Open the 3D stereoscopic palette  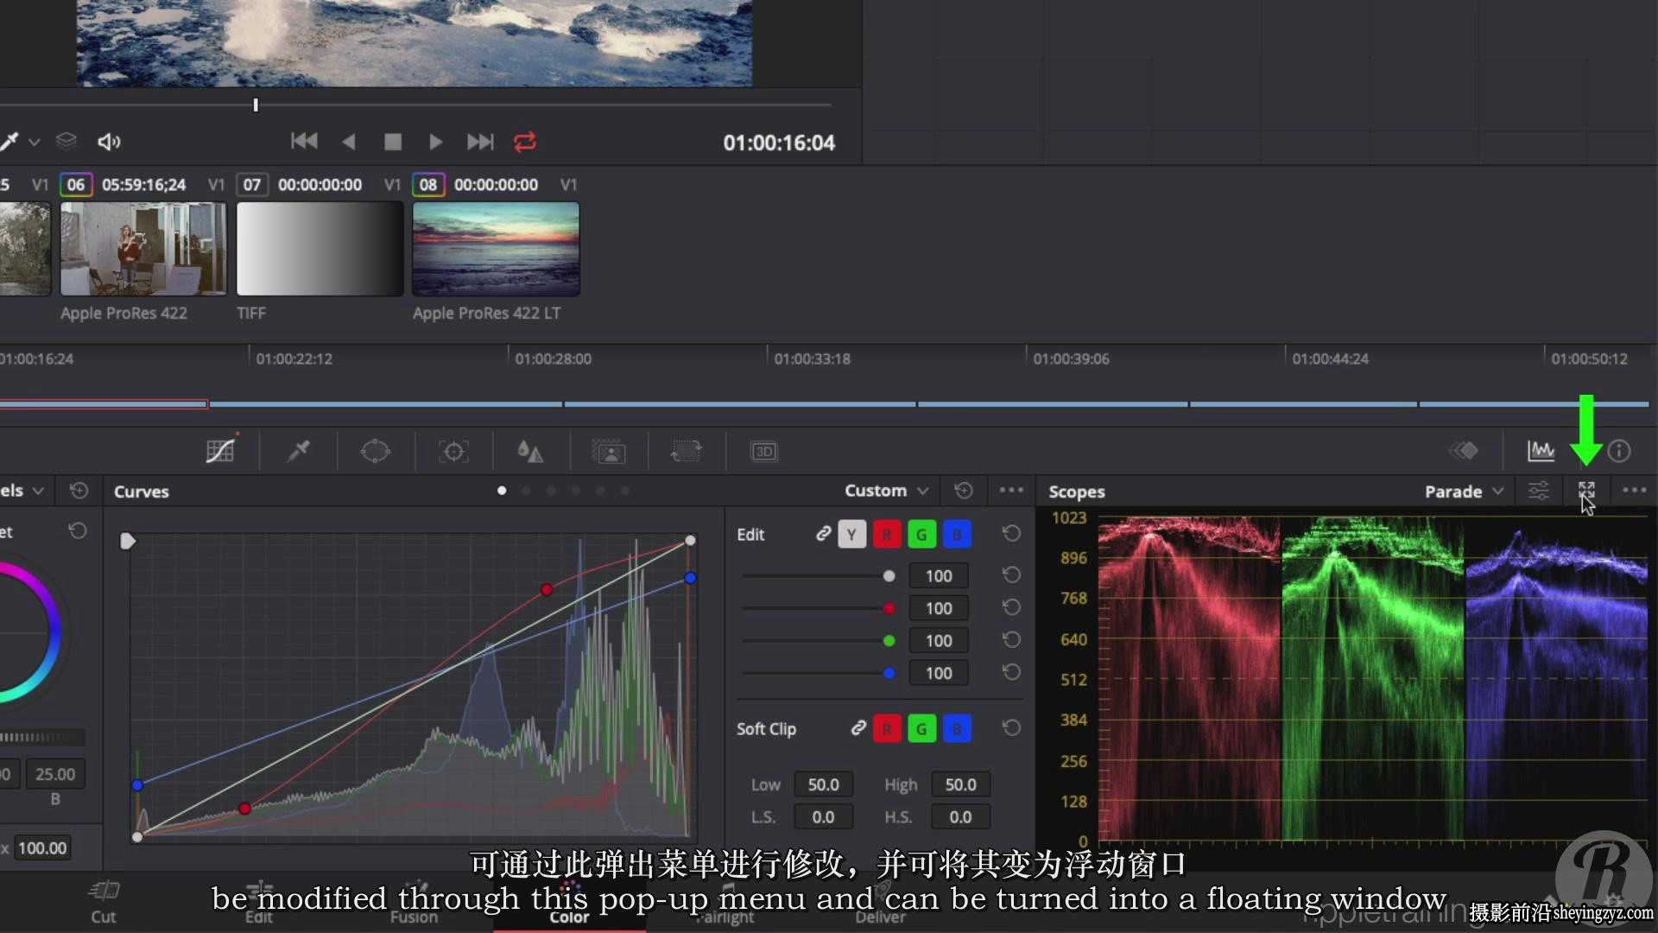click(764, 451)
